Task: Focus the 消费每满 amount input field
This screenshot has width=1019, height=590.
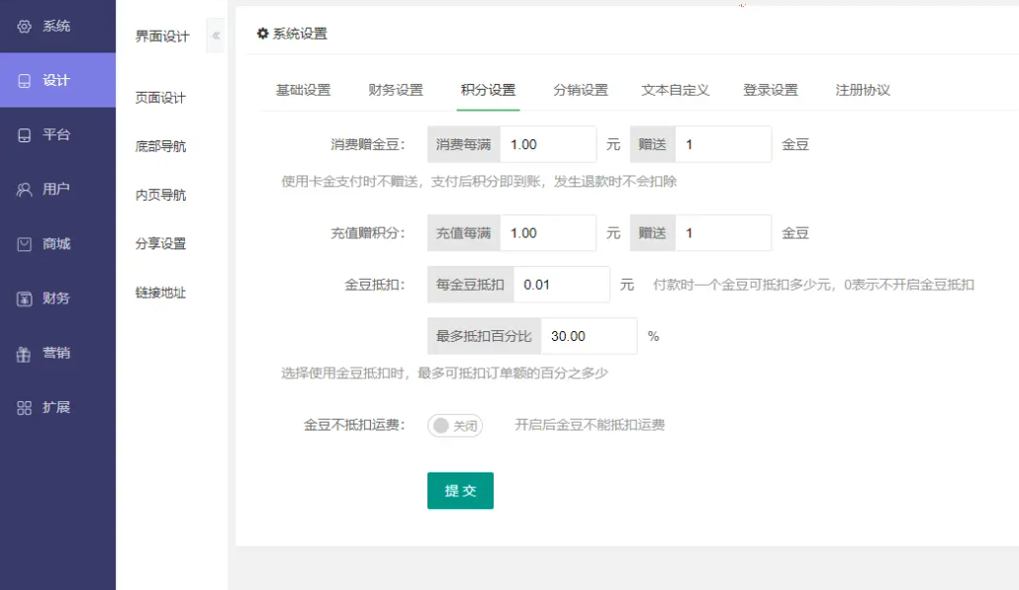Action: 548,144
